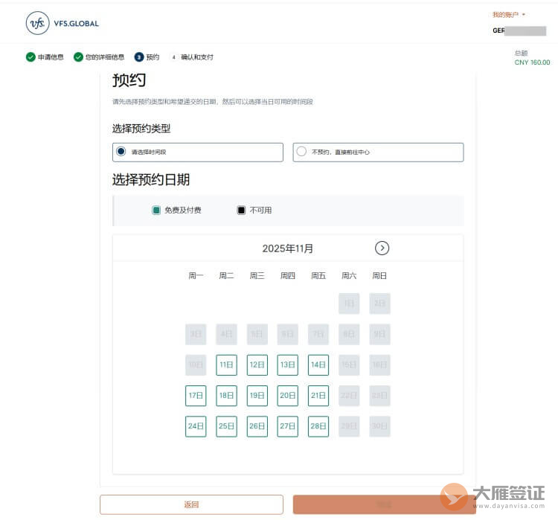Select 25日 in the calendar

(x=226, y=426)
